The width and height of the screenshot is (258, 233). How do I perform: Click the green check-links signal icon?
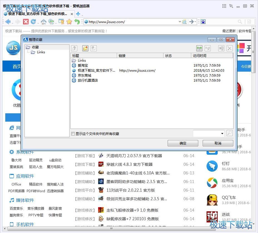199,48
